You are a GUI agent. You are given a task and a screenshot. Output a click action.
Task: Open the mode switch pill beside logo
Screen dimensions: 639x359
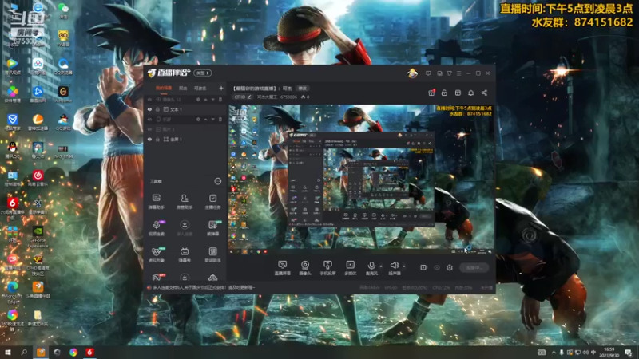pyautogui.click(x=203, y=73)
